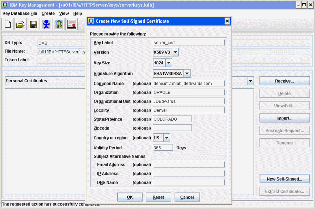Click the Delete button
Viewport: 315px width, 209px height.
[284, 93]
